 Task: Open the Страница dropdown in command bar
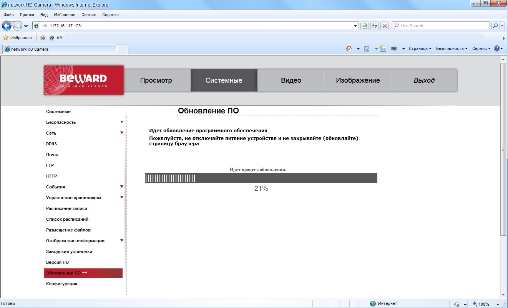point(420,49)
